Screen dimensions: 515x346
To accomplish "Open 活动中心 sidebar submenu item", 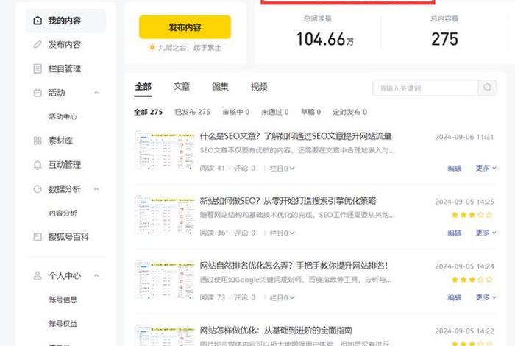I will pos(63,116).
